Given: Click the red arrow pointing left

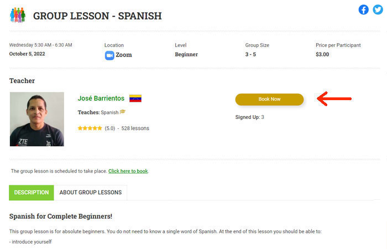Looking at the screenshot, I should tap(334, 100).
